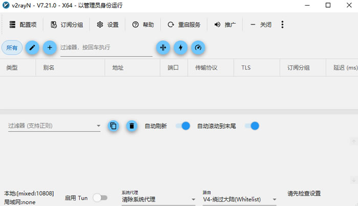This screenshot has height=206, width=358.
Task: Open the three-dot more options menu
Action: point(282,25)
